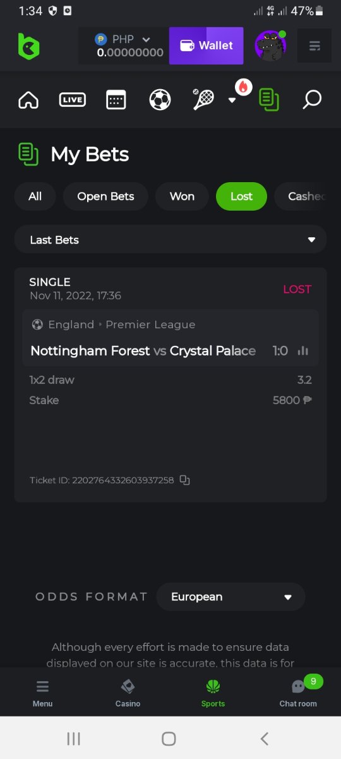Open the LIVE events icon
The width and height of the screenshot is (341, 759).
pyautogui.click(x=72, y=100)
